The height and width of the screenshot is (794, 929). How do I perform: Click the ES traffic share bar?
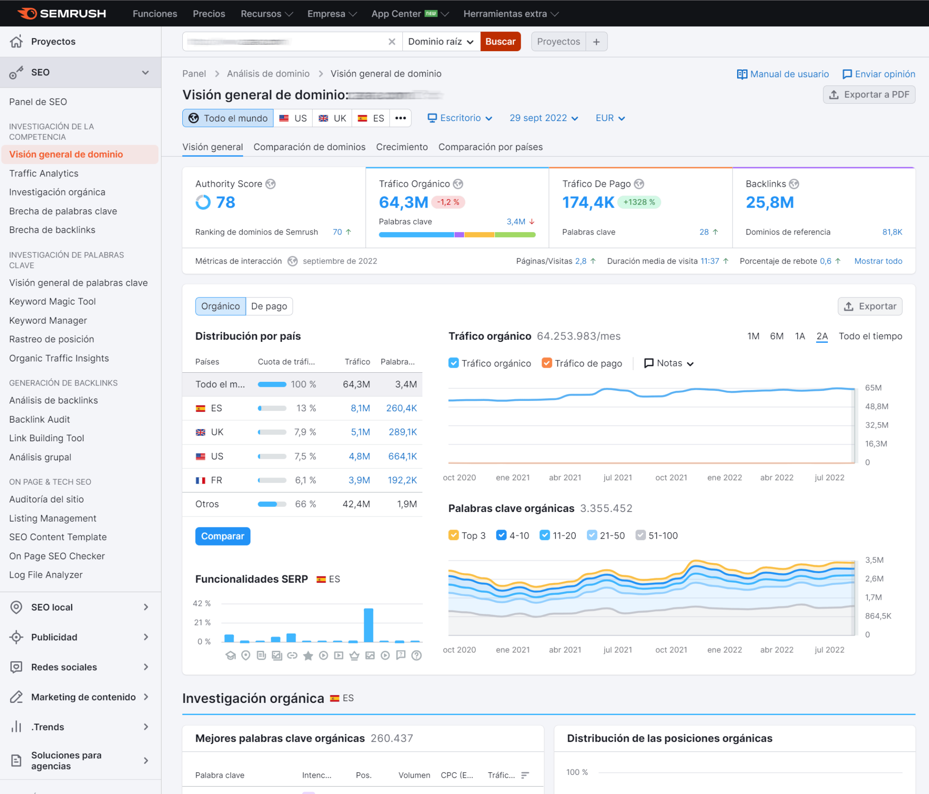click(x=272, y=408)
